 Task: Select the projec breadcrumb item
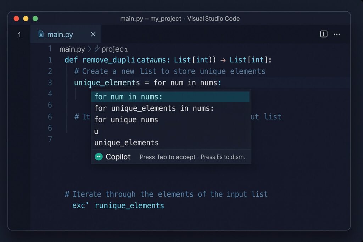tap(115, 49)
